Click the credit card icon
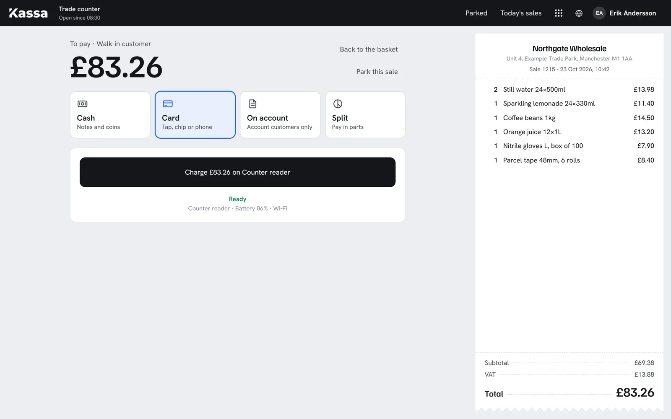 pyautogui.click(x=168, y=104)
